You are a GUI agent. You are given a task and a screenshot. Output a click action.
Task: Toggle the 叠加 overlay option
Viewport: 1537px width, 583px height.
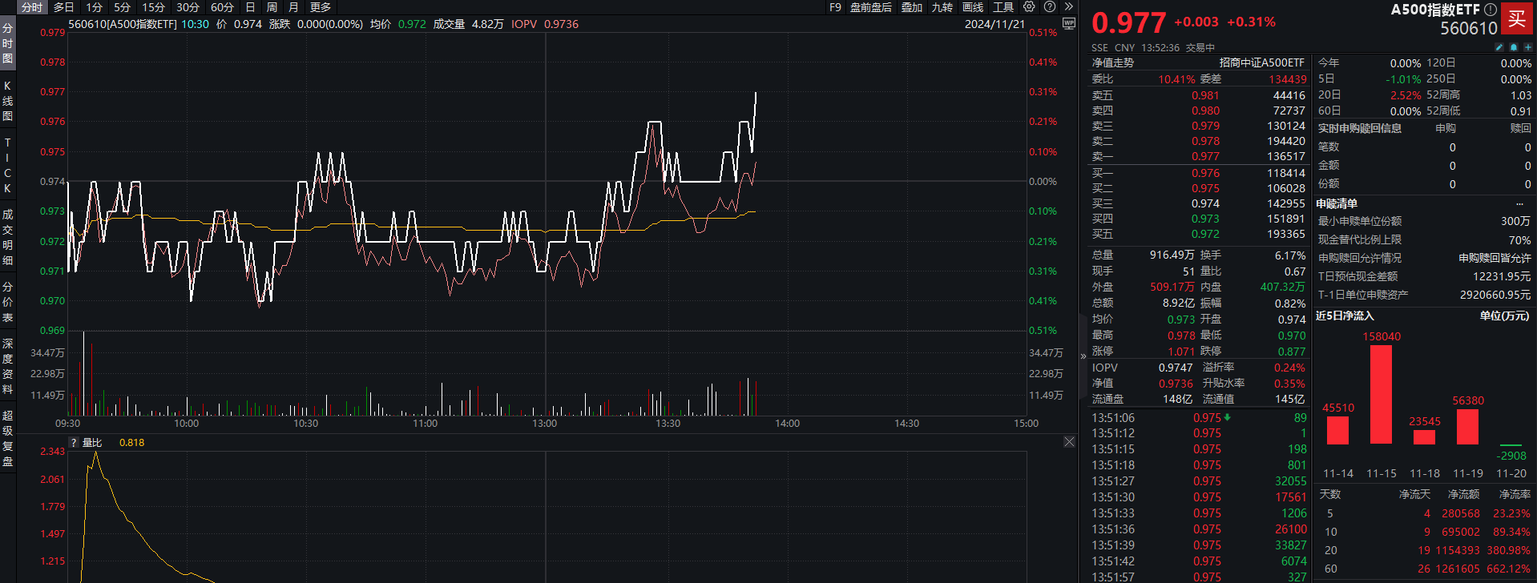[x=912, y=7]
